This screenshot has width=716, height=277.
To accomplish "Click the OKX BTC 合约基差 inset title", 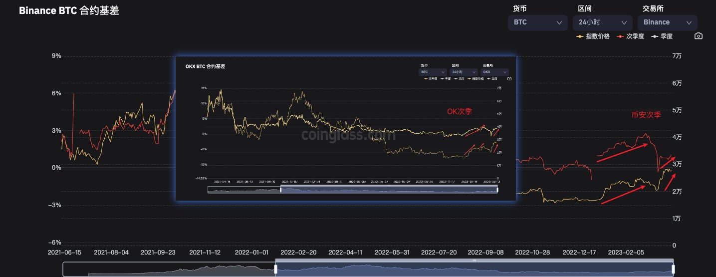I will tap(205, 66).
